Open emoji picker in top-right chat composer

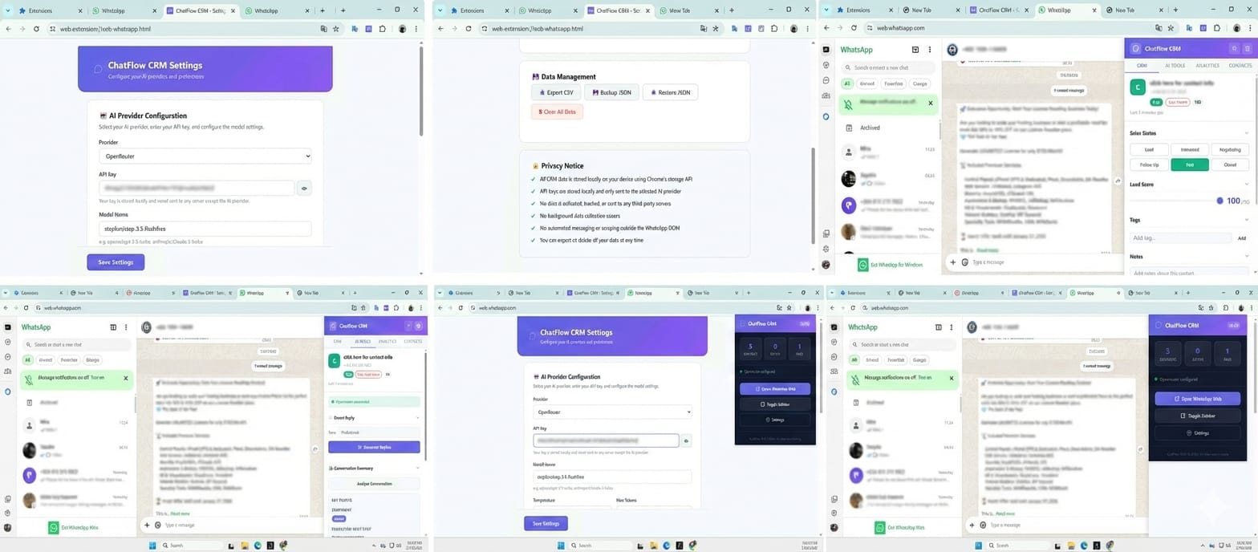click(965, 262)
